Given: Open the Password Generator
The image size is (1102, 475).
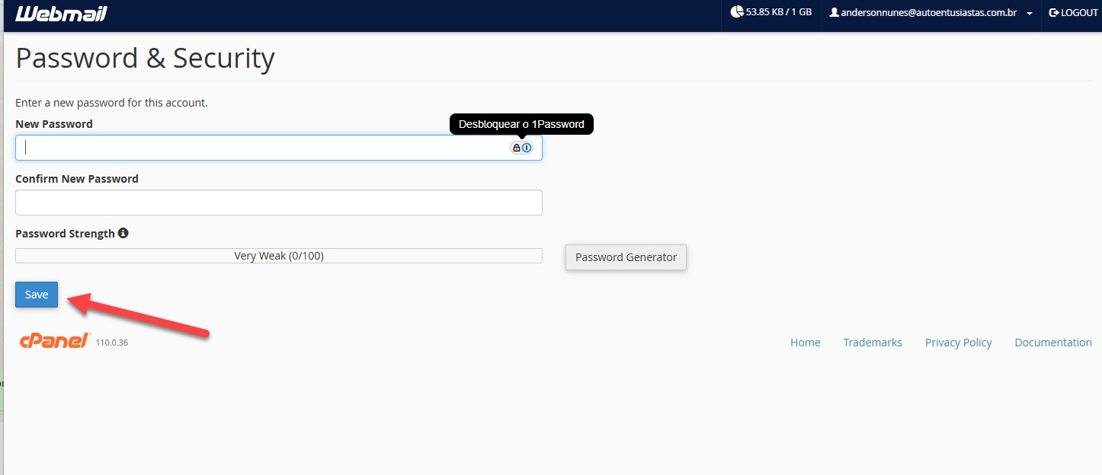Looking at the screenshot, I should [626, 257].
